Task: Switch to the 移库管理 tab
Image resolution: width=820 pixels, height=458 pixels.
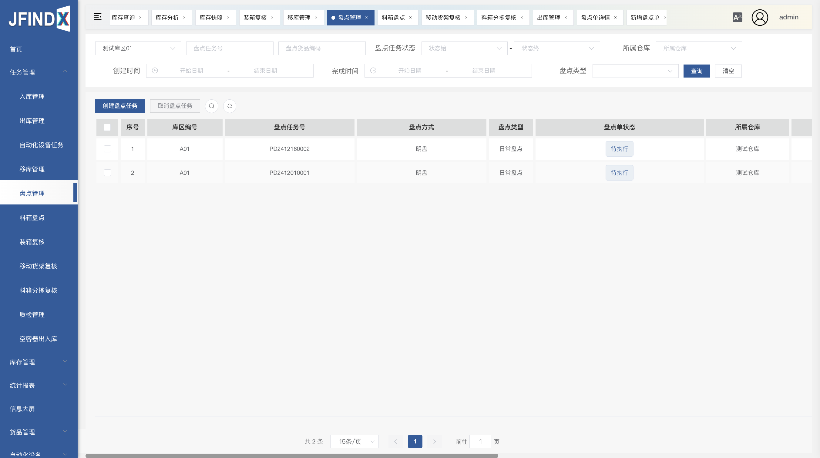Action: [299, 18]
